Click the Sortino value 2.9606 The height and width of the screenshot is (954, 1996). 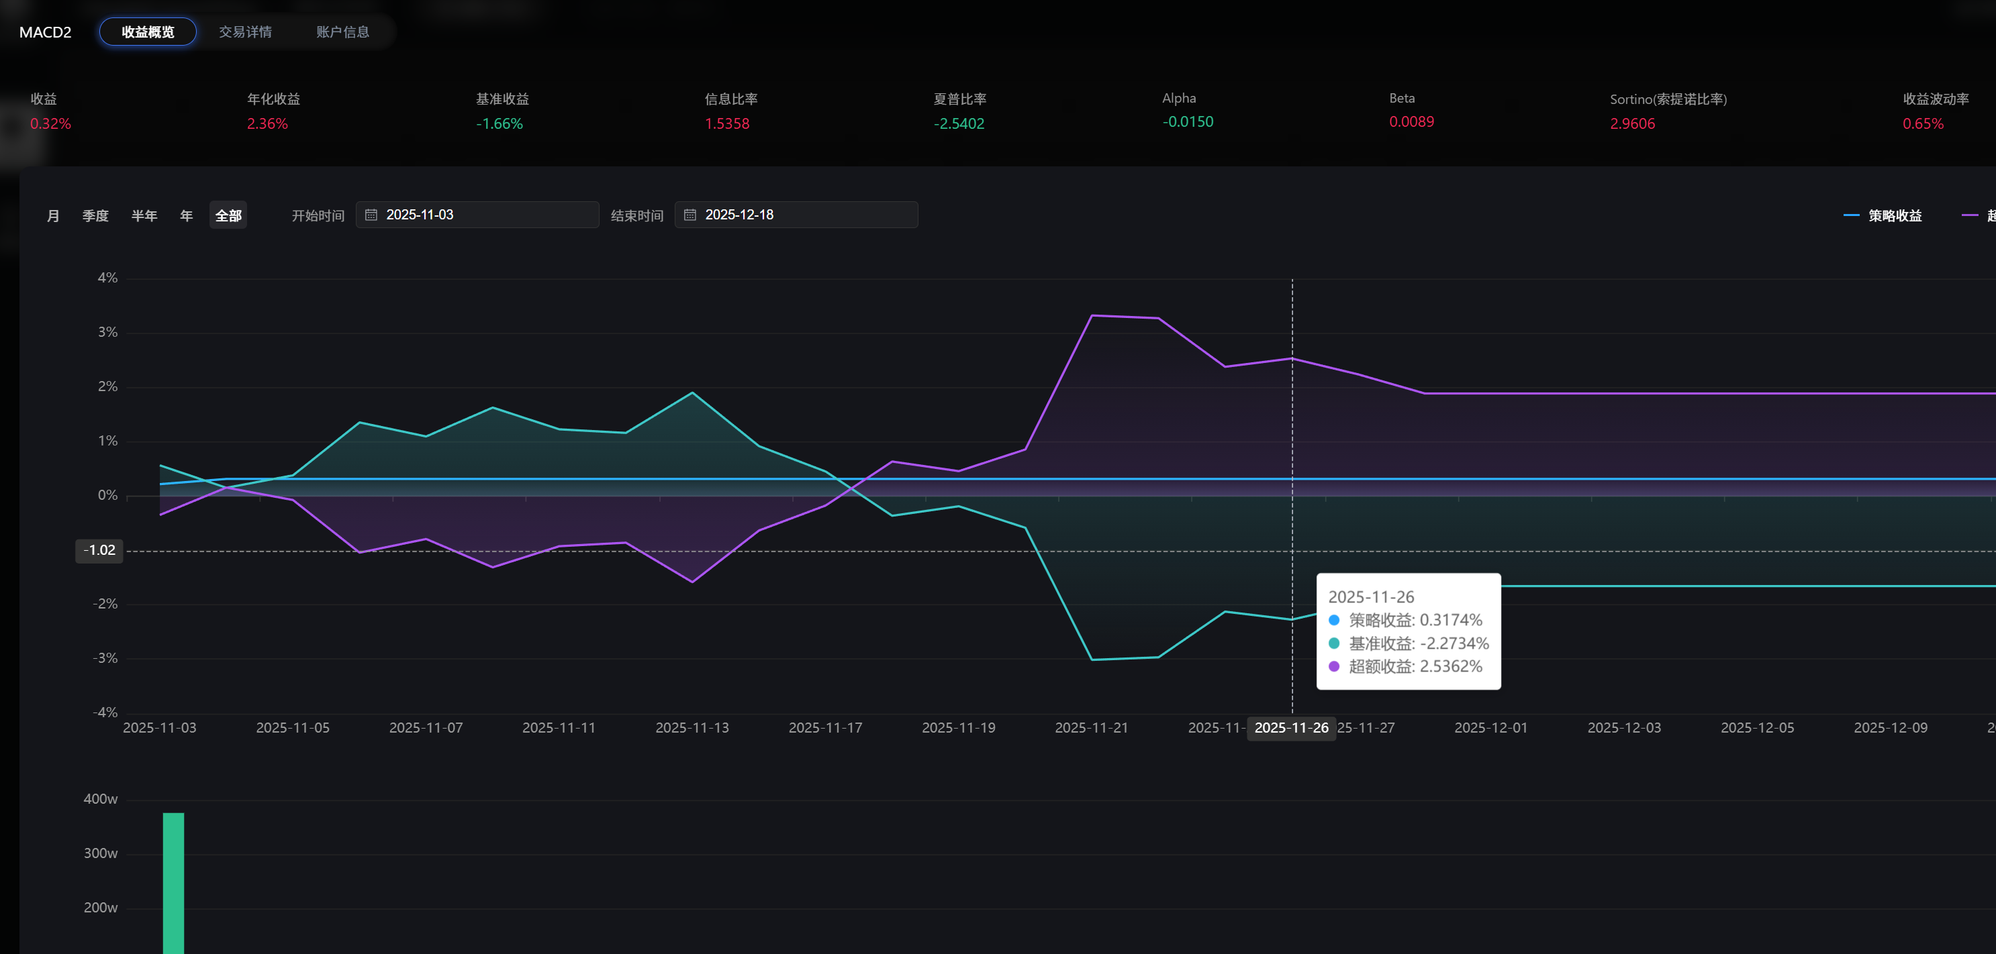pyautogui.click(x=1633, y=123)
